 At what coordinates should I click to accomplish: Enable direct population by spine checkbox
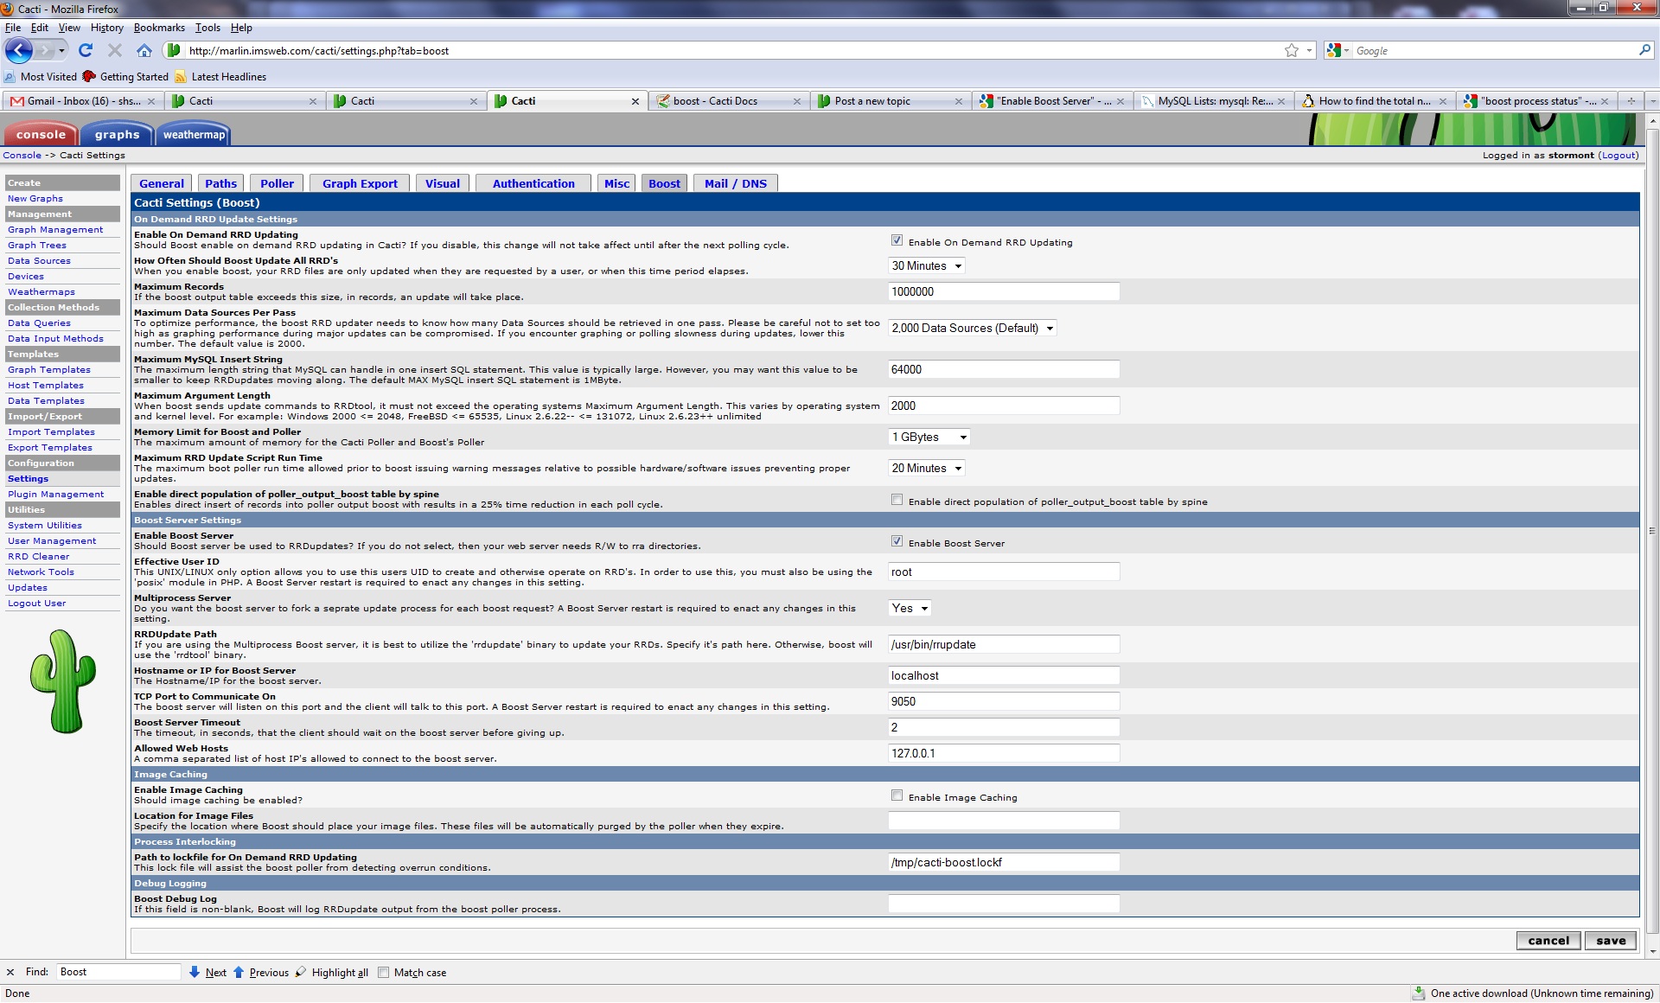(897, 500)
